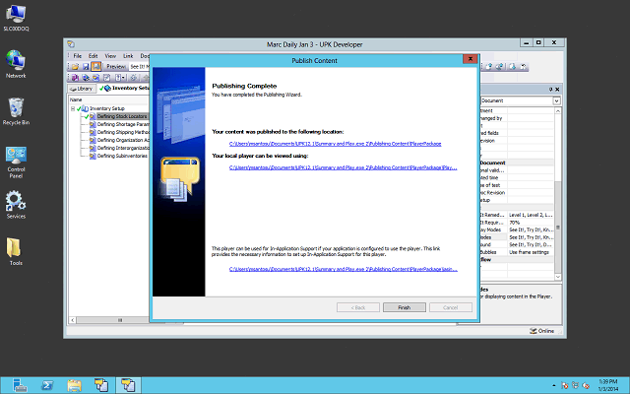Click the Online status indicator
Viewport: 630px width, 394px height.
(x=542, y=331)
